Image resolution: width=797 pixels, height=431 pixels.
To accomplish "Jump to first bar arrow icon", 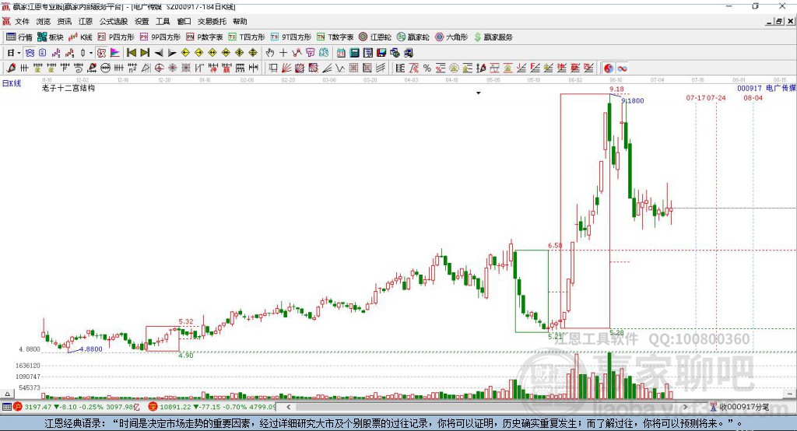I will (x=132, y=53).
